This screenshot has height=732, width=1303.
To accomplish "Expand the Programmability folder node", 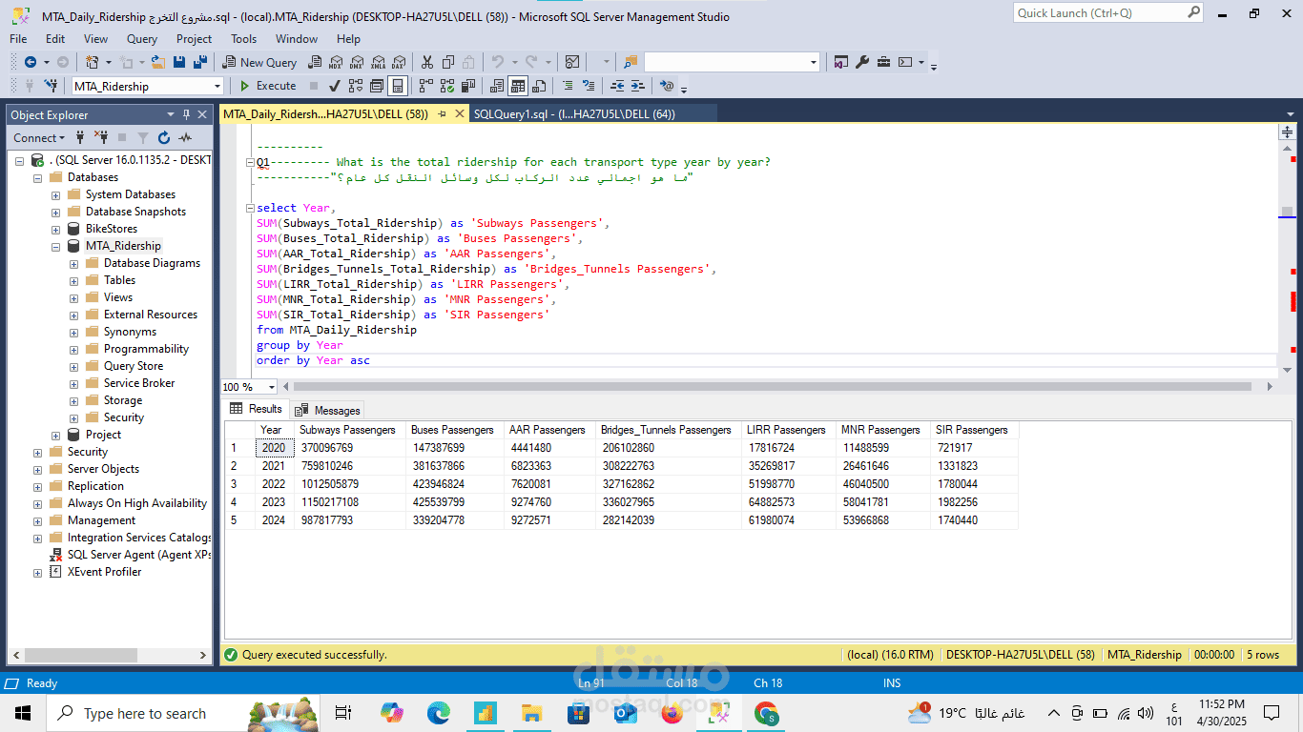I will tap(74, 349).
